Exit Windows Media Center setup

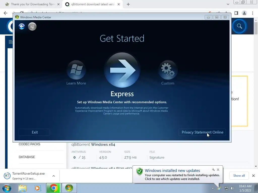point(34,132)
